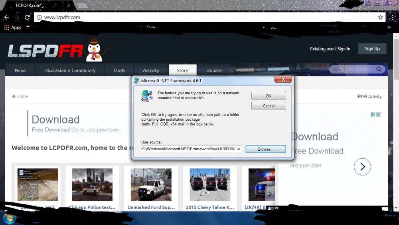This screenshot has height=225, width=399.
Task: Open the News menu
Action: click(x=21, y=70)
